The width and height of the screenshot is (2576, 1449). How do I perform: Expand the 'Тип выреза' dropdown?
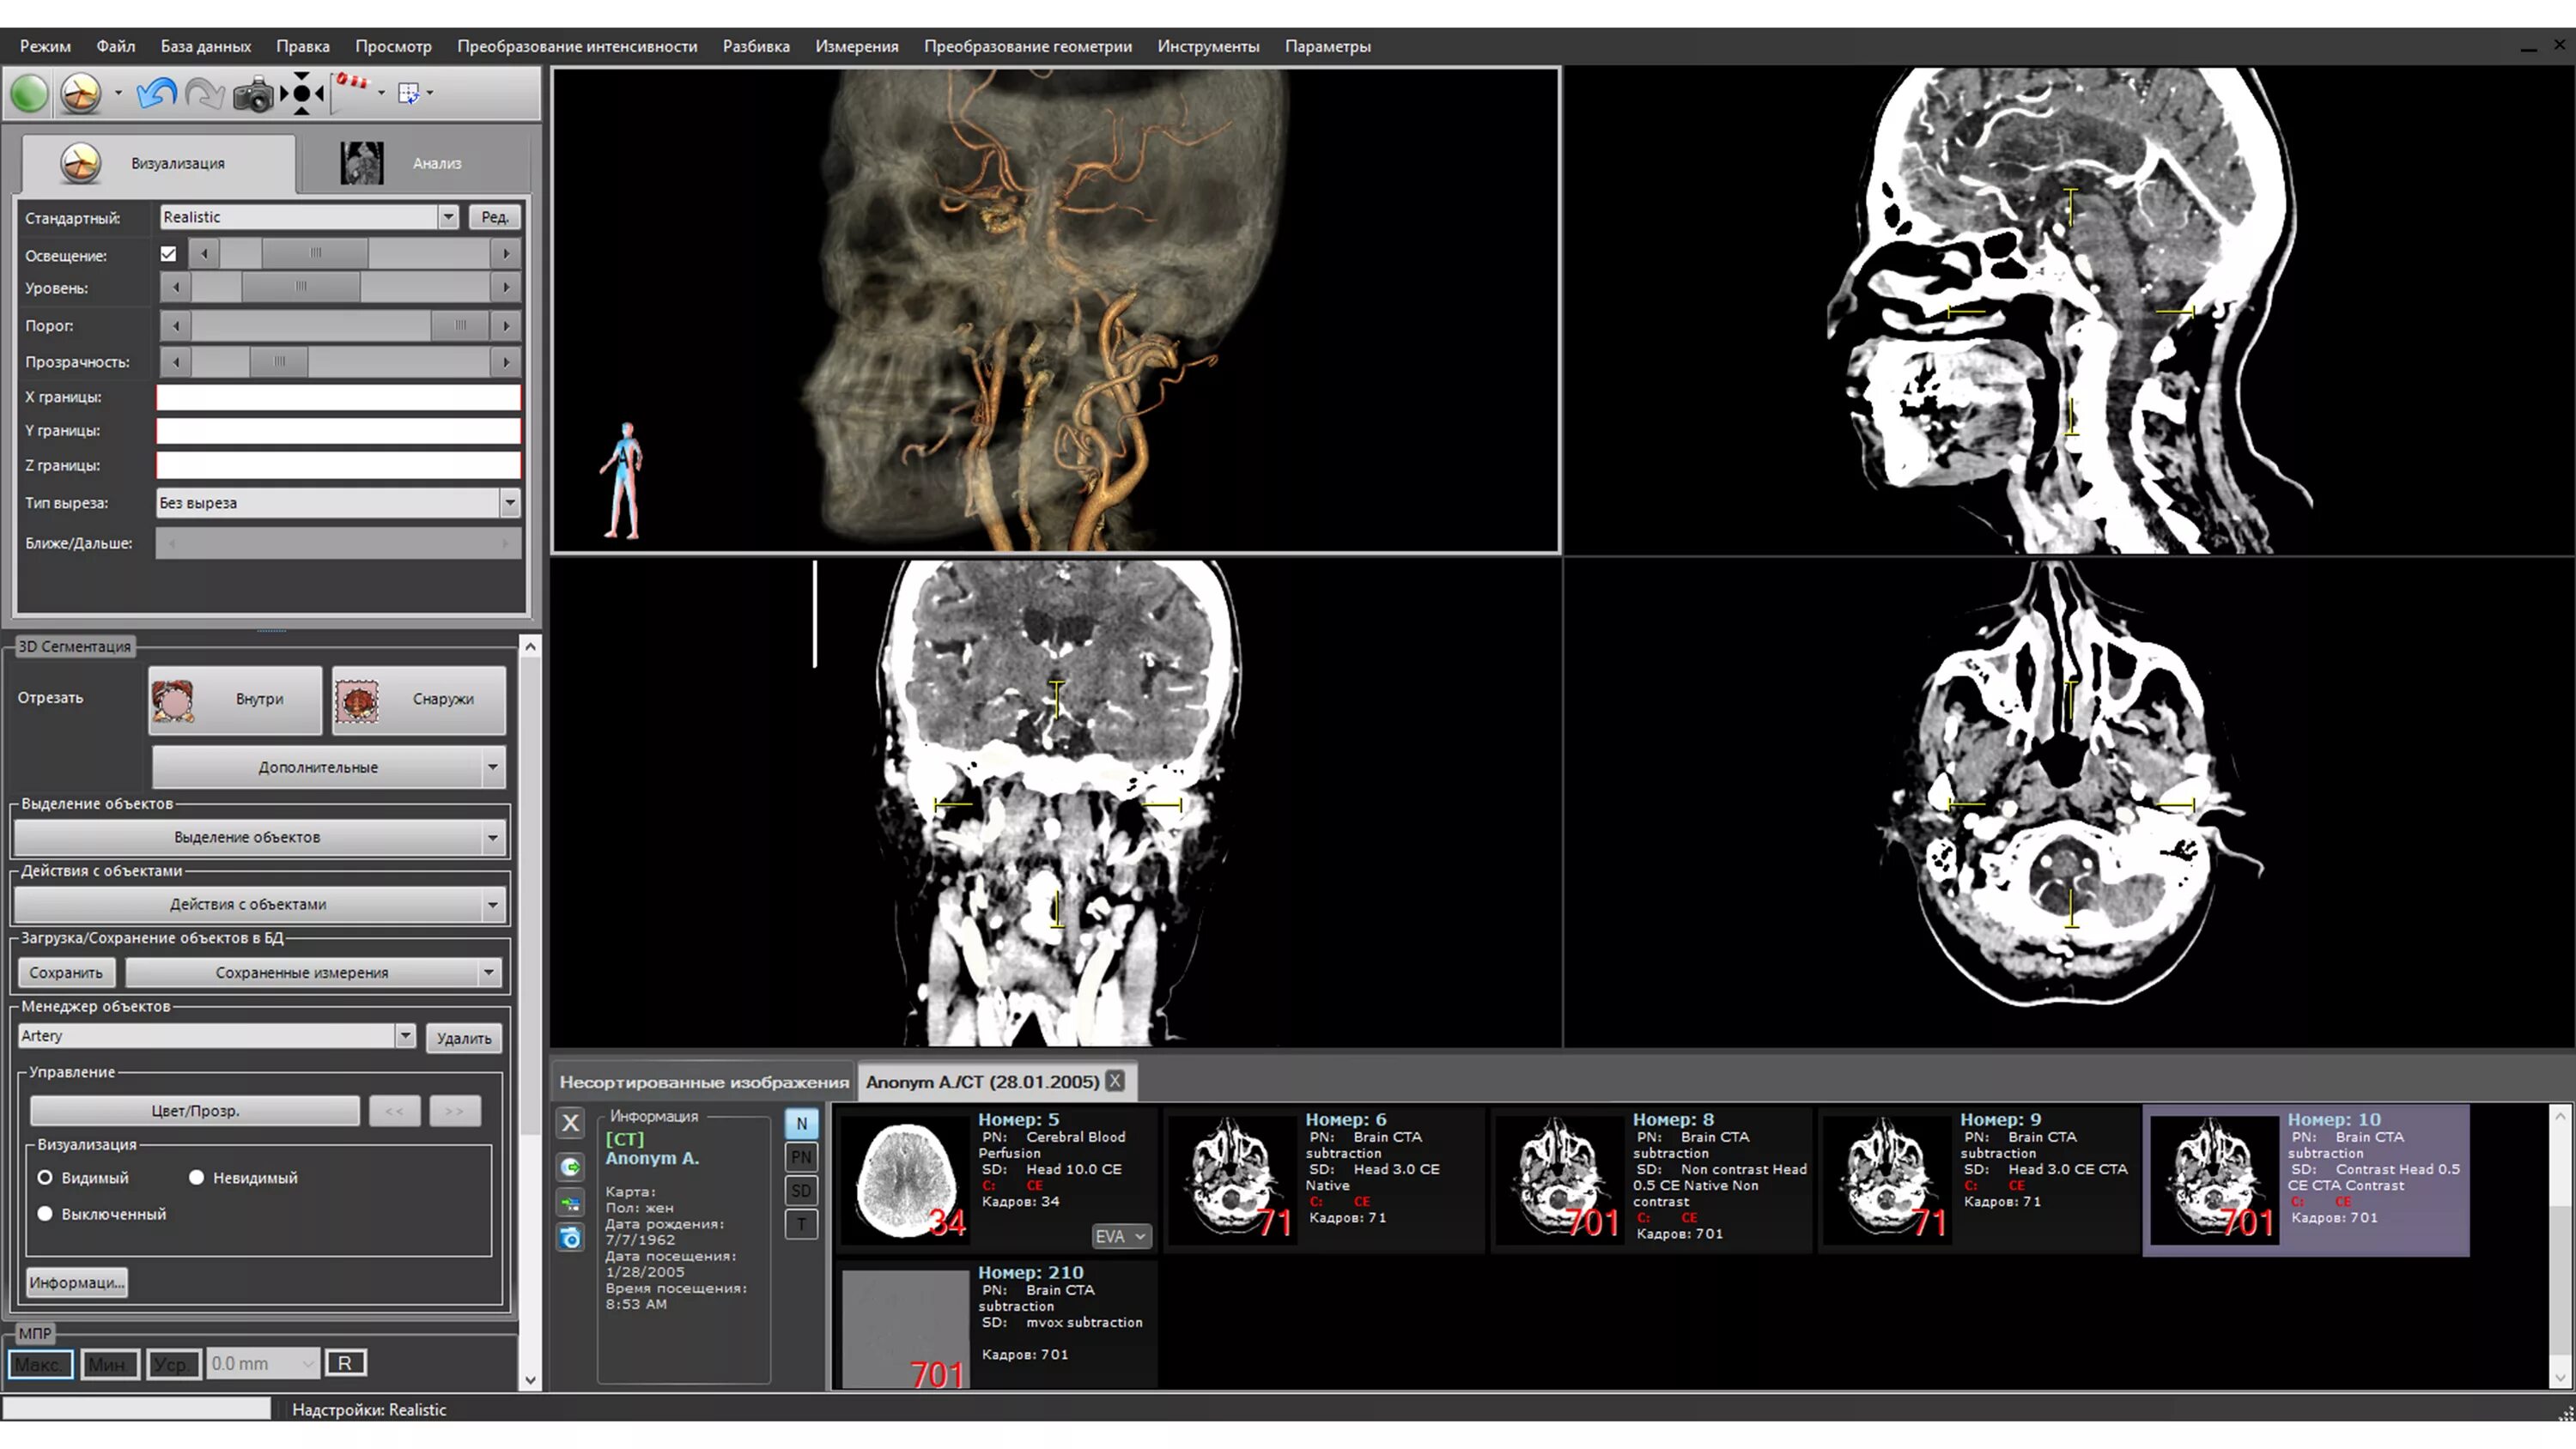click(509, 503)
